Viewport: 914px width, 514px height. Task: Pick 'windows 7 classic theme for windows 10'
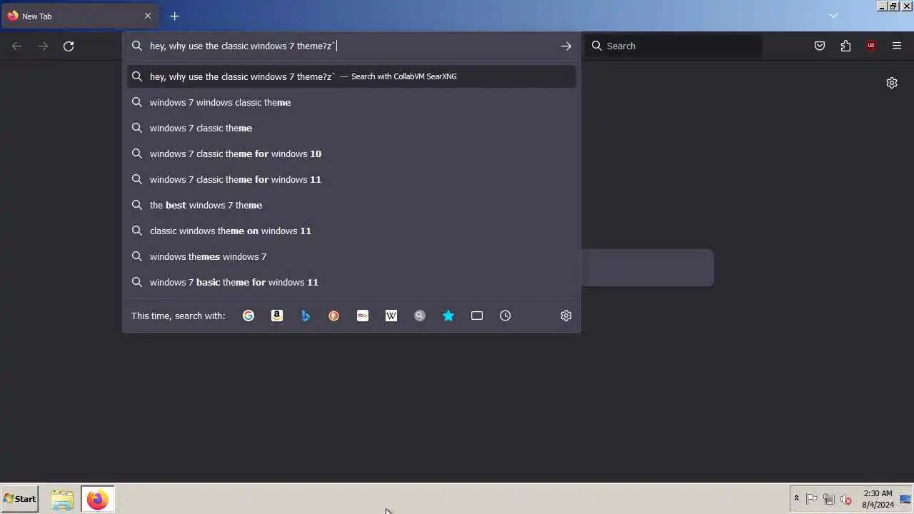(x=351, y=153)
